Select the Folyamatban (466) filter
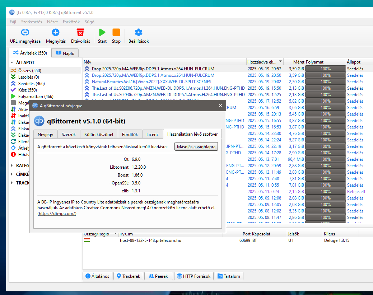The height and width of the screenshot is (295, 373). point(36,96)
